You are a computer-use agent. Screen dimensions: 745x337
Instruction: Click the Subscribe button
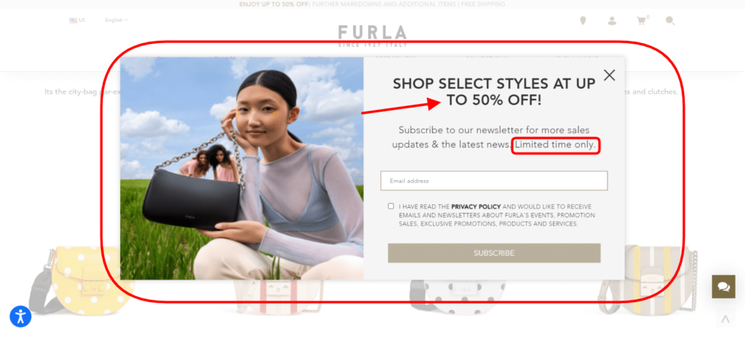[x=494, y=253]
